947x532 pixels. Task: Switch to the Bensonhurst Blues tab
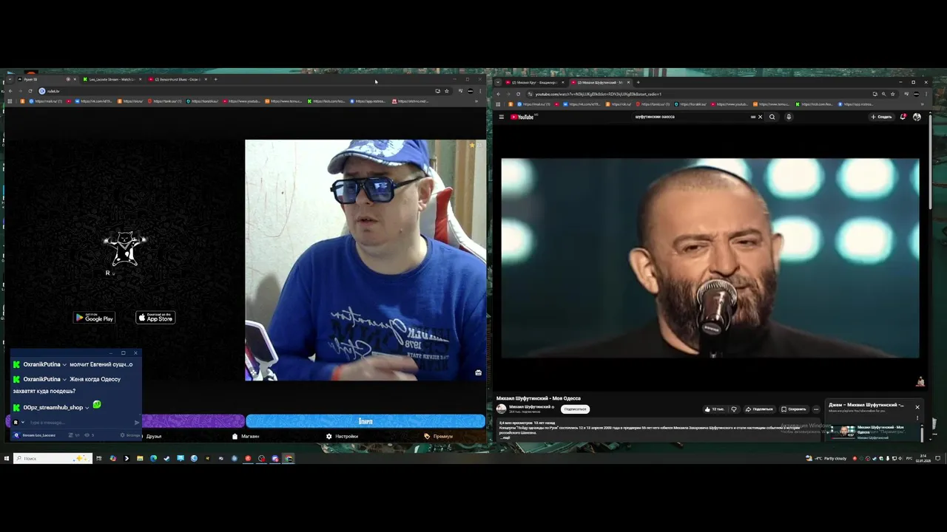pyautogui.click(x=178, y=79)
